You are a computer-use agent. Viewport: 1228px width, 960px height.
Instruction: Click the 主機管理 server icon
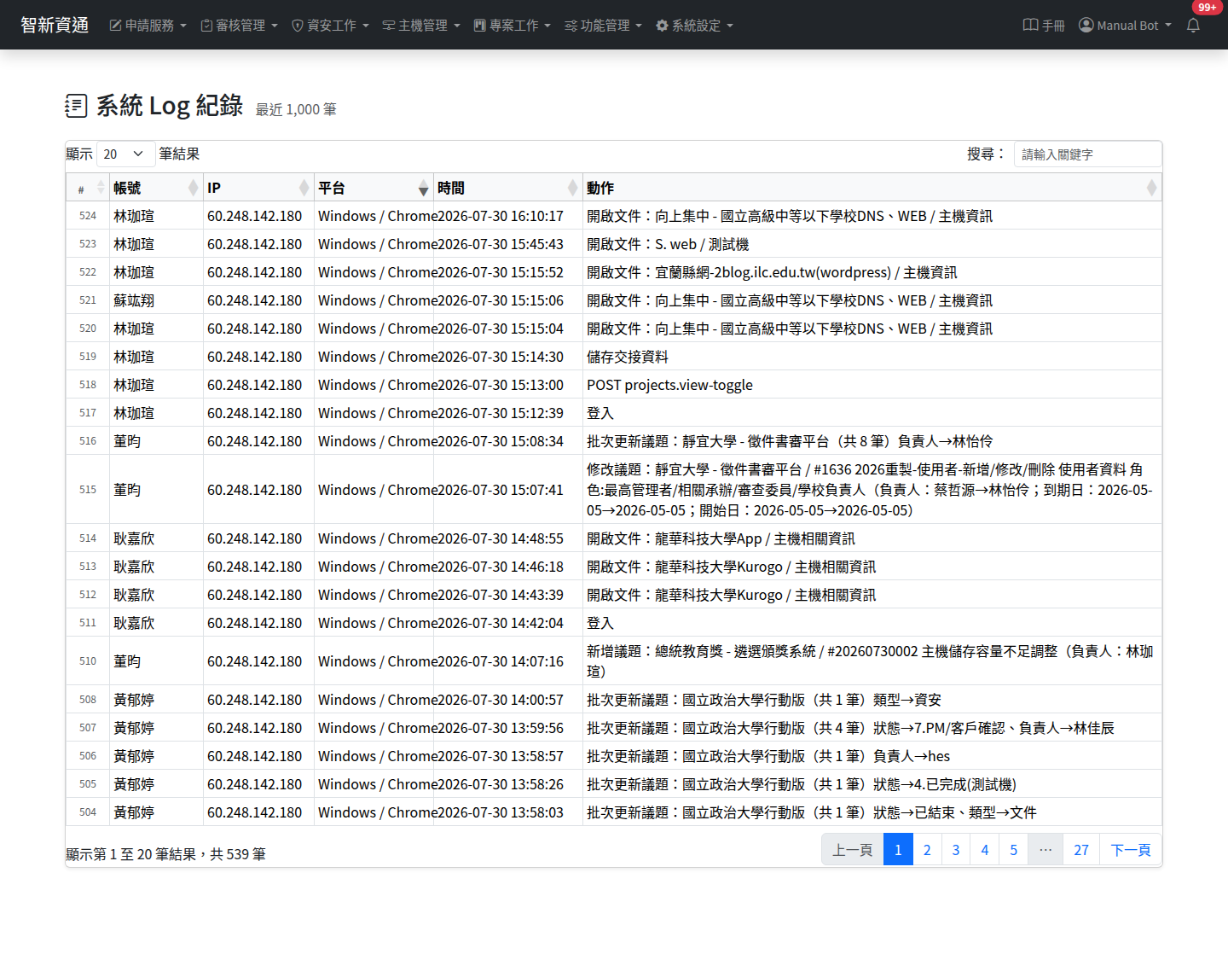click(389, 26)
